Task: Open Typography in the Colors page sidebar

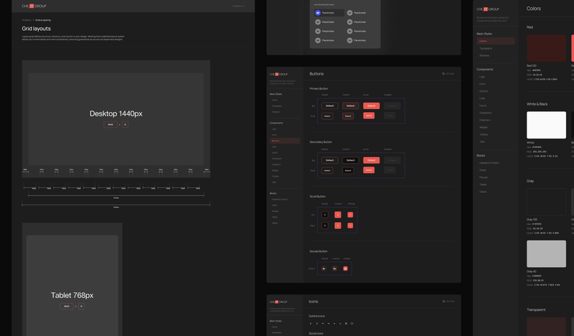Action: coord(486,48)
